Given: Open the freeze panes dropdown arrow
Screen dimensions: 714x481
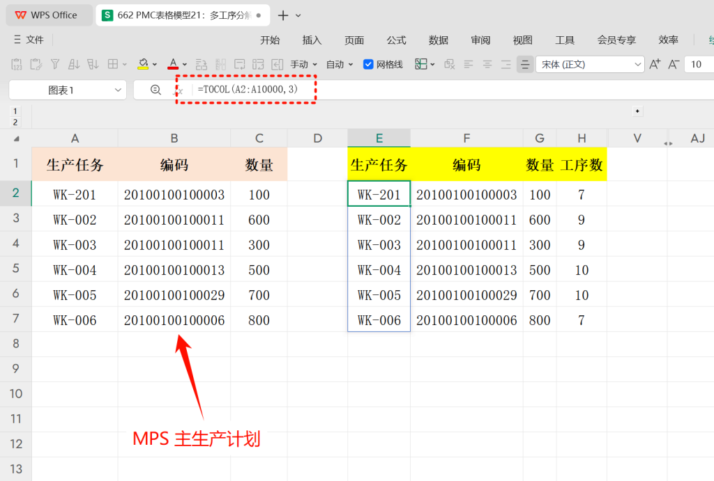Looking at the screenshot, I should [x=432, y=65].
